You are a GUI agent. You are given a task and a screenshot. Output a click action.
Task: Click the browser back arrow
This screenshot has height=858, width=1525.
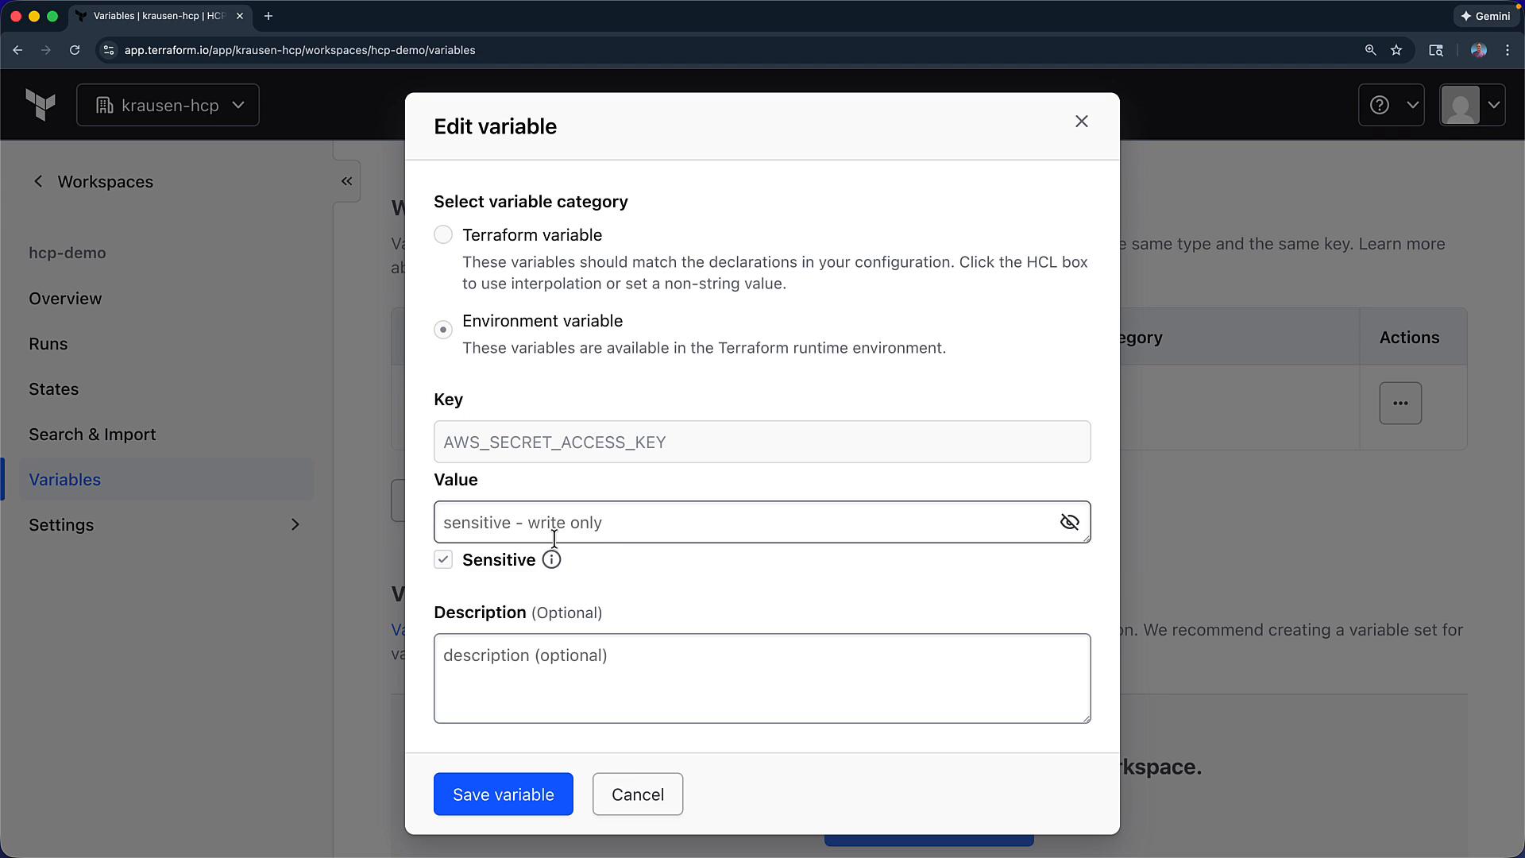(x=17, y=50)
